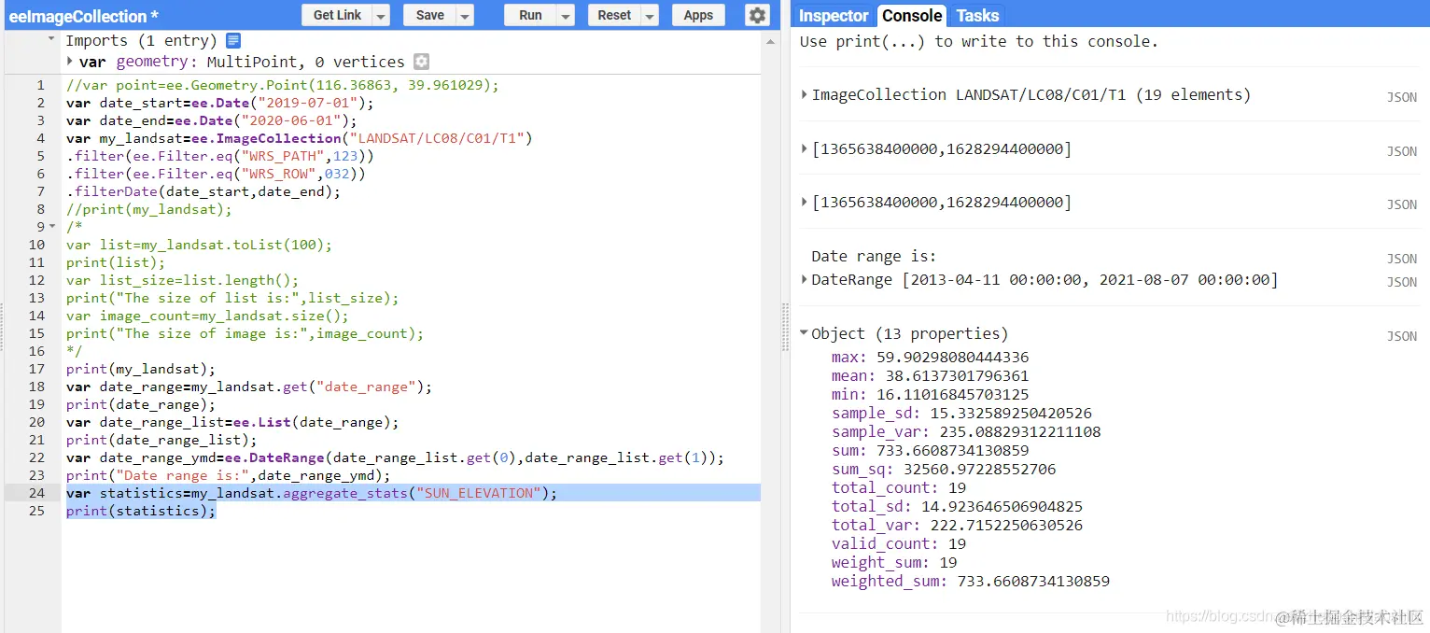Click the 'weighted_sum' property row
The width and height of the screenshot is (1430, 633).
pyautogui.click(x=971, y=581)
